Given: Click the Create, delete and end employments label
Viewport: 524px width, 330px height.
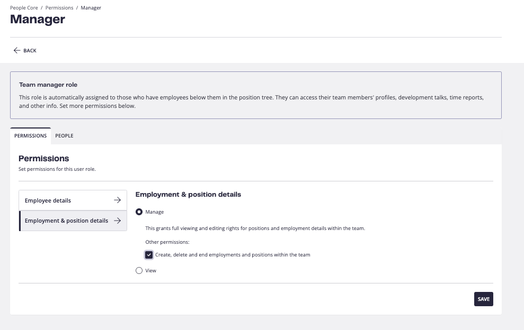Looking at the screenshot, I should pos(233,254).
